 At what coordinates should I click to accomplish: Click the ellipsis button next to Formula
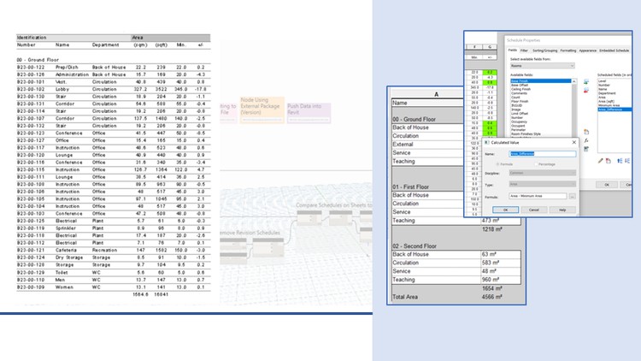[573, 195]
